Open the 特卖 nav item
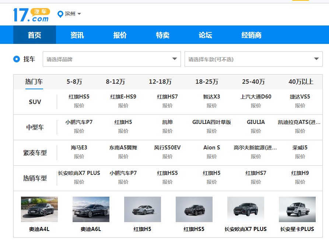 pyautogui.click(x=162, y=35)
